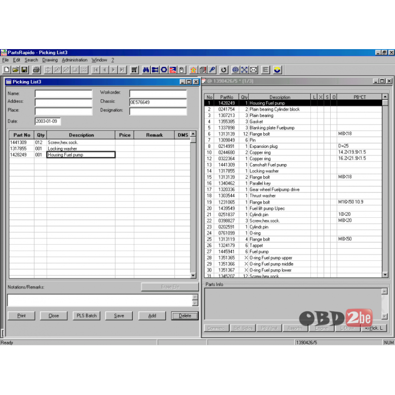Click the Print button in Picking List3
The image size is (395, 395).
pos(21,315)
